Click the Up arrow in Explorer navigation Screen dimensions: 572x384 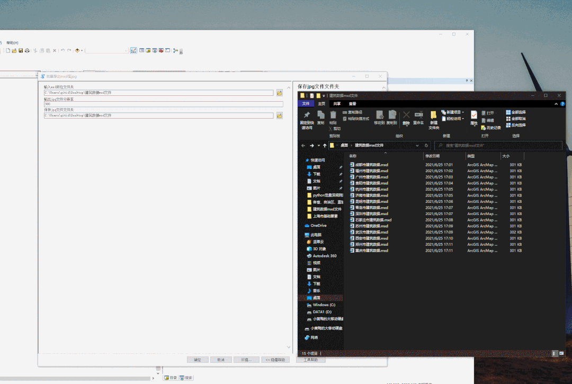pos(325,145)
